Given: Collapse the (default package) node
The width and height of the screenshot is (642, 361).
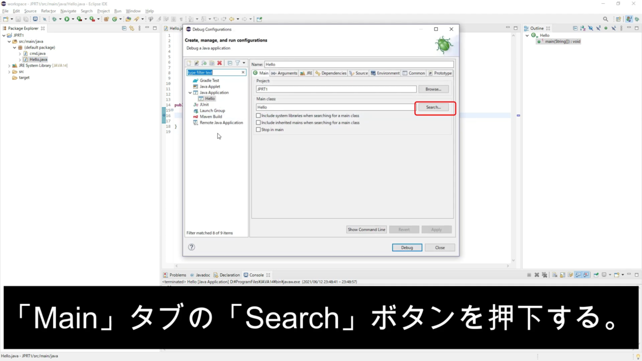Looking at the screenshot, I should tap(14, 47).
